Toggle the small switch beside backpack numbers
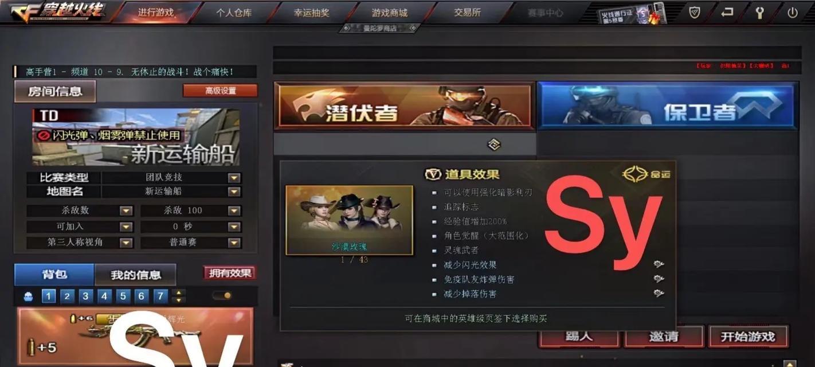Screen dimensions: 815x367 [x=222, y=296]
